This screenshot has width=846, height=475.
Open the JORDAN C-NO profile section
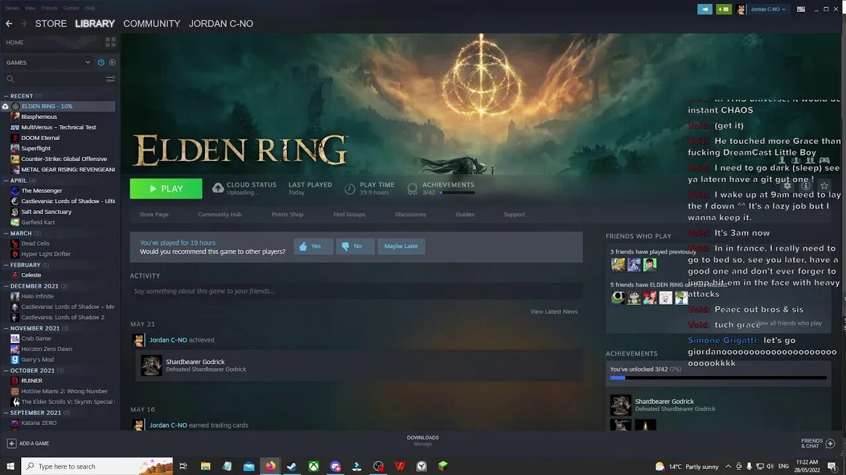click(221, 23)
